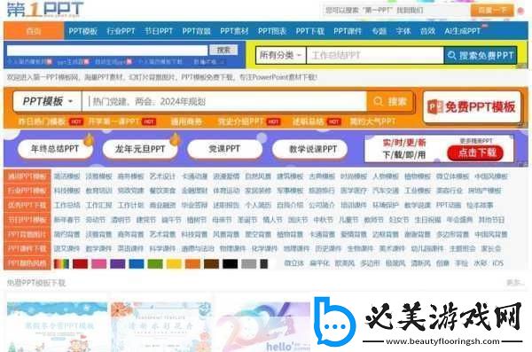Viewport: 532px width, 352px height.
Task: Pick the rainbow multicolor swatch
Action: tap(61, 263)
